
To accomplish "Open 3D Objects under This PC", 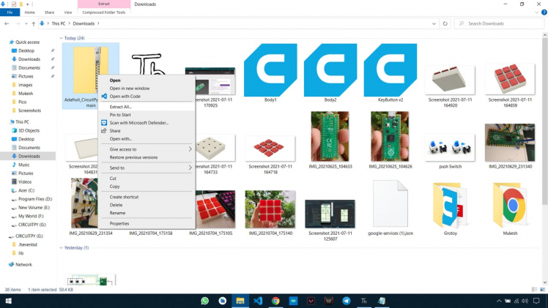I will point(29,130).
